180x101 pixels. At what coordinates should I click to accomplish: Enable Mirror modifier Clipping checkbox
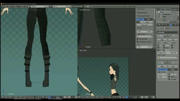[164, 48]
